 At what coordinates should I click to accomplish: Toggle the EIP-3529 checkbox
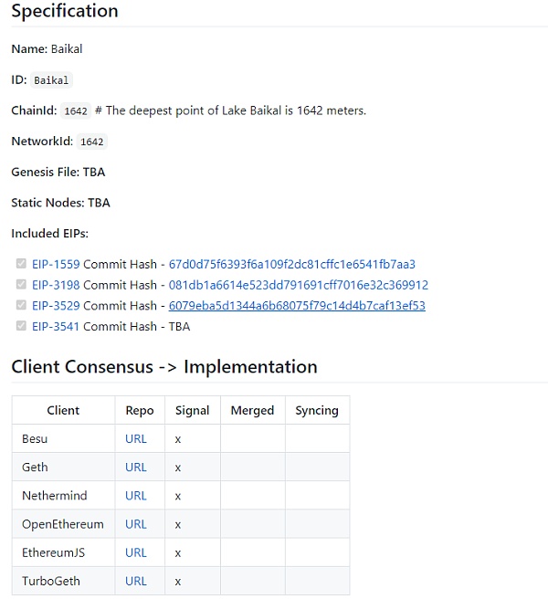pos(21,306)
